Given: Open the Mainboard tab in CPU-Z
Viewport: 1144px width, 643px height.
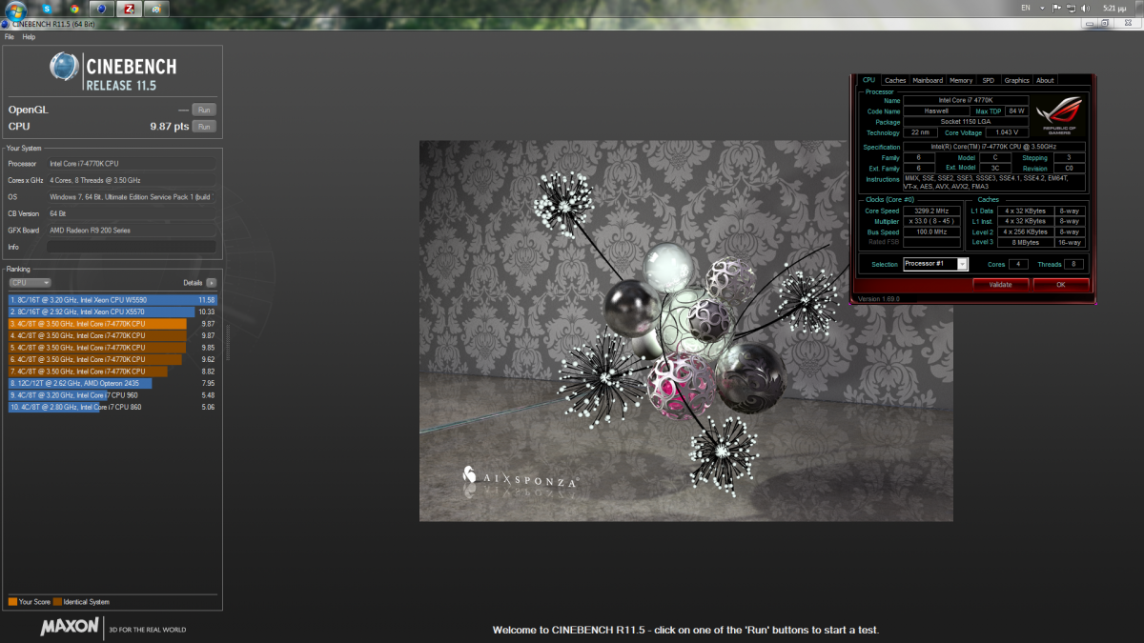Looking at the screenshot, I should tap(928, 80).
